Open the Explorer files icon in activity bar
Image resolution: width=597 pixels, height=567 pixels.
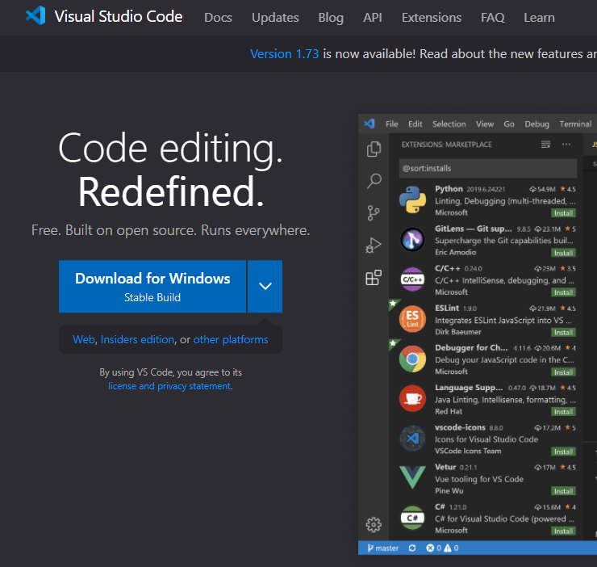374,149
